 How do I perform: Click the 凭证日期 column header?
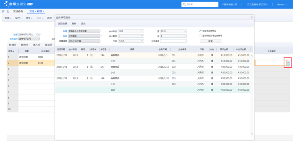point(61,49)
